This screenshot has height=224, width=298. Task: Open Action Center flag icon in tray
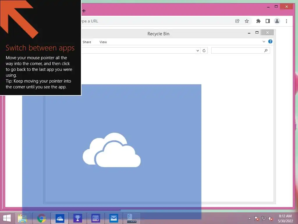coord(256,218)
